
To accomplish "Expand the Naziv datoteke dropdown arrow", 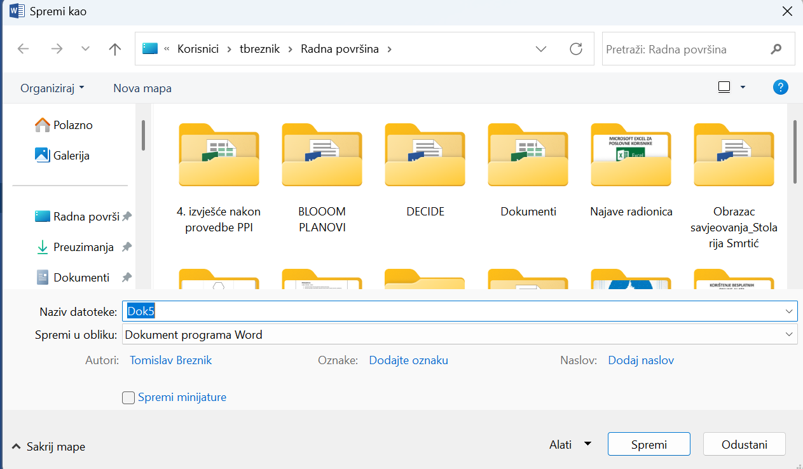I will coord(790,311).
